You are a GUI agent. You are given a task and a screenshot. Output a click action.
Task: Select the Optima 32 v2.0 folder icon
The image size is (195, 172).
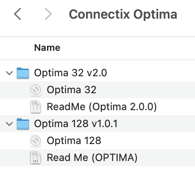click(23, 73)
